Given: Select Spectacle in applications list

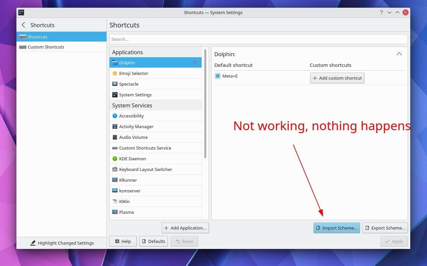Looking at the screenshot, I should [155, 84].
